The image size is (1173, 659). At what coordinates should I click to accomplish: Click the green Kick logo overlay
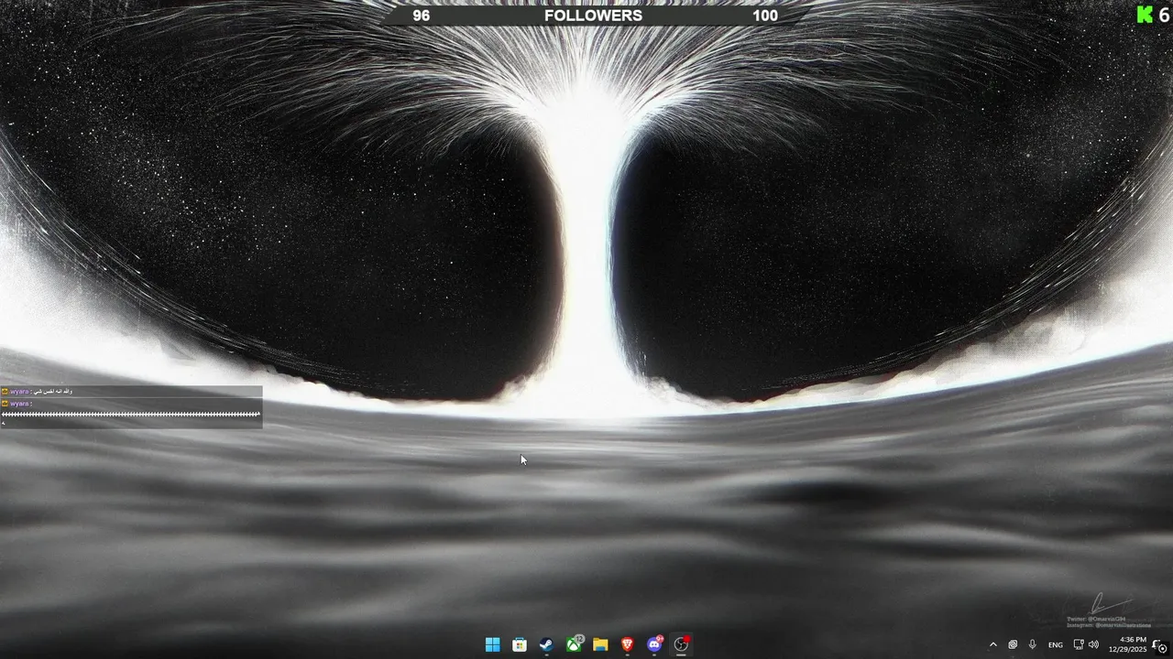(1145, 14)
